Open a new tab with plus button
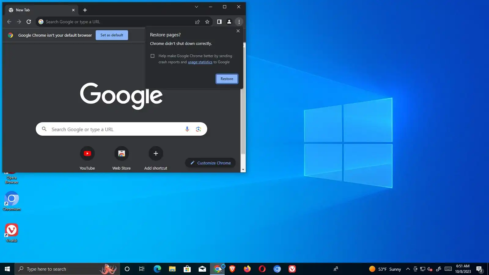 coord(85,10)
